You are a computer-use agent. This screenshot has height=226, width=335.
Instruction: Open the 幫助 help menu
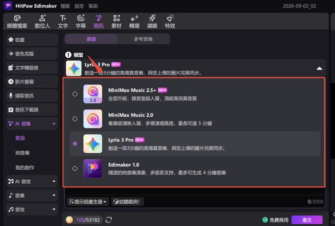[93, 6]
